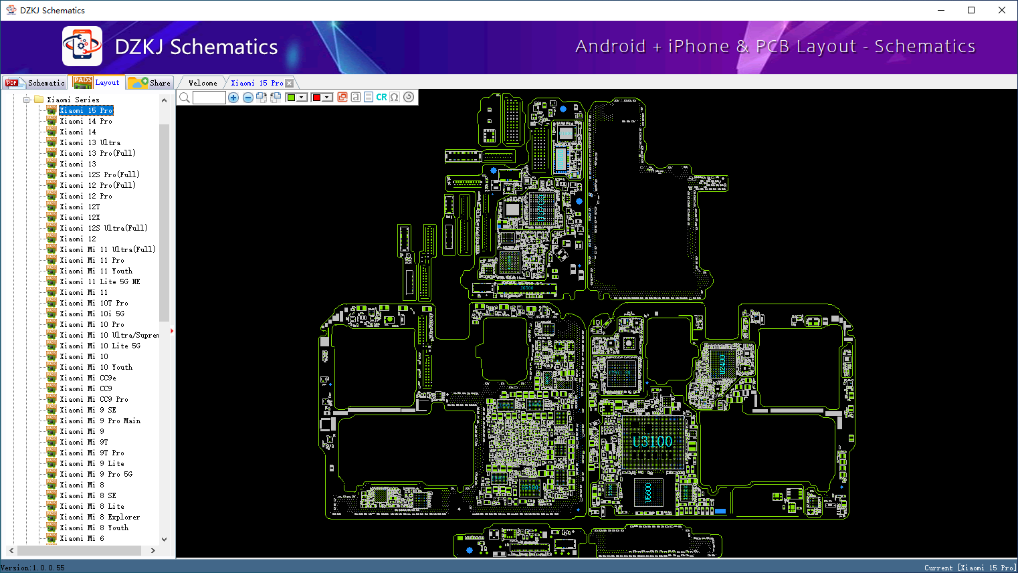Select the Xiaomi 15 Pro document tab
The image size is (1018, 573).
coord(257,83)
